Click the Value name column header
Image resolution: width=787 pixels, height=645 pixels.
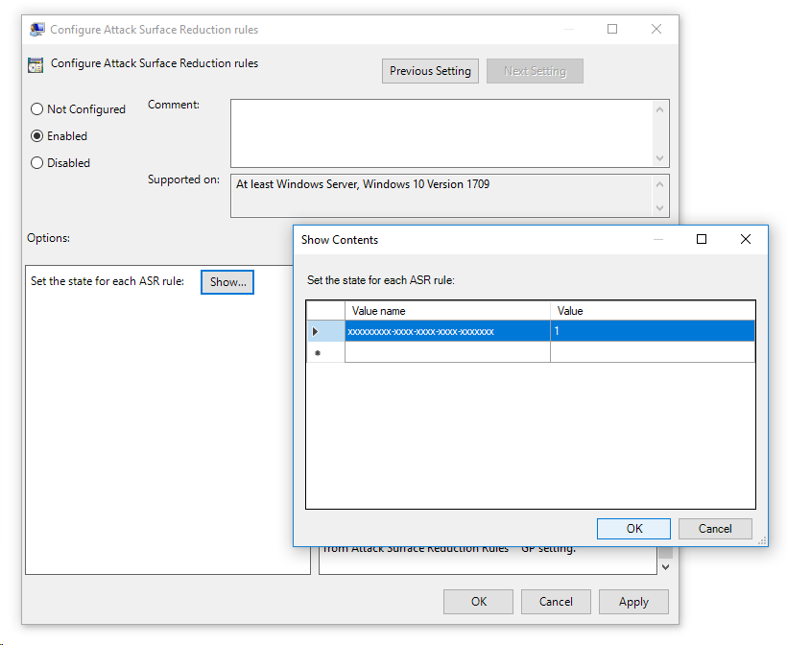pyautogui.click(x=447, y=311)
